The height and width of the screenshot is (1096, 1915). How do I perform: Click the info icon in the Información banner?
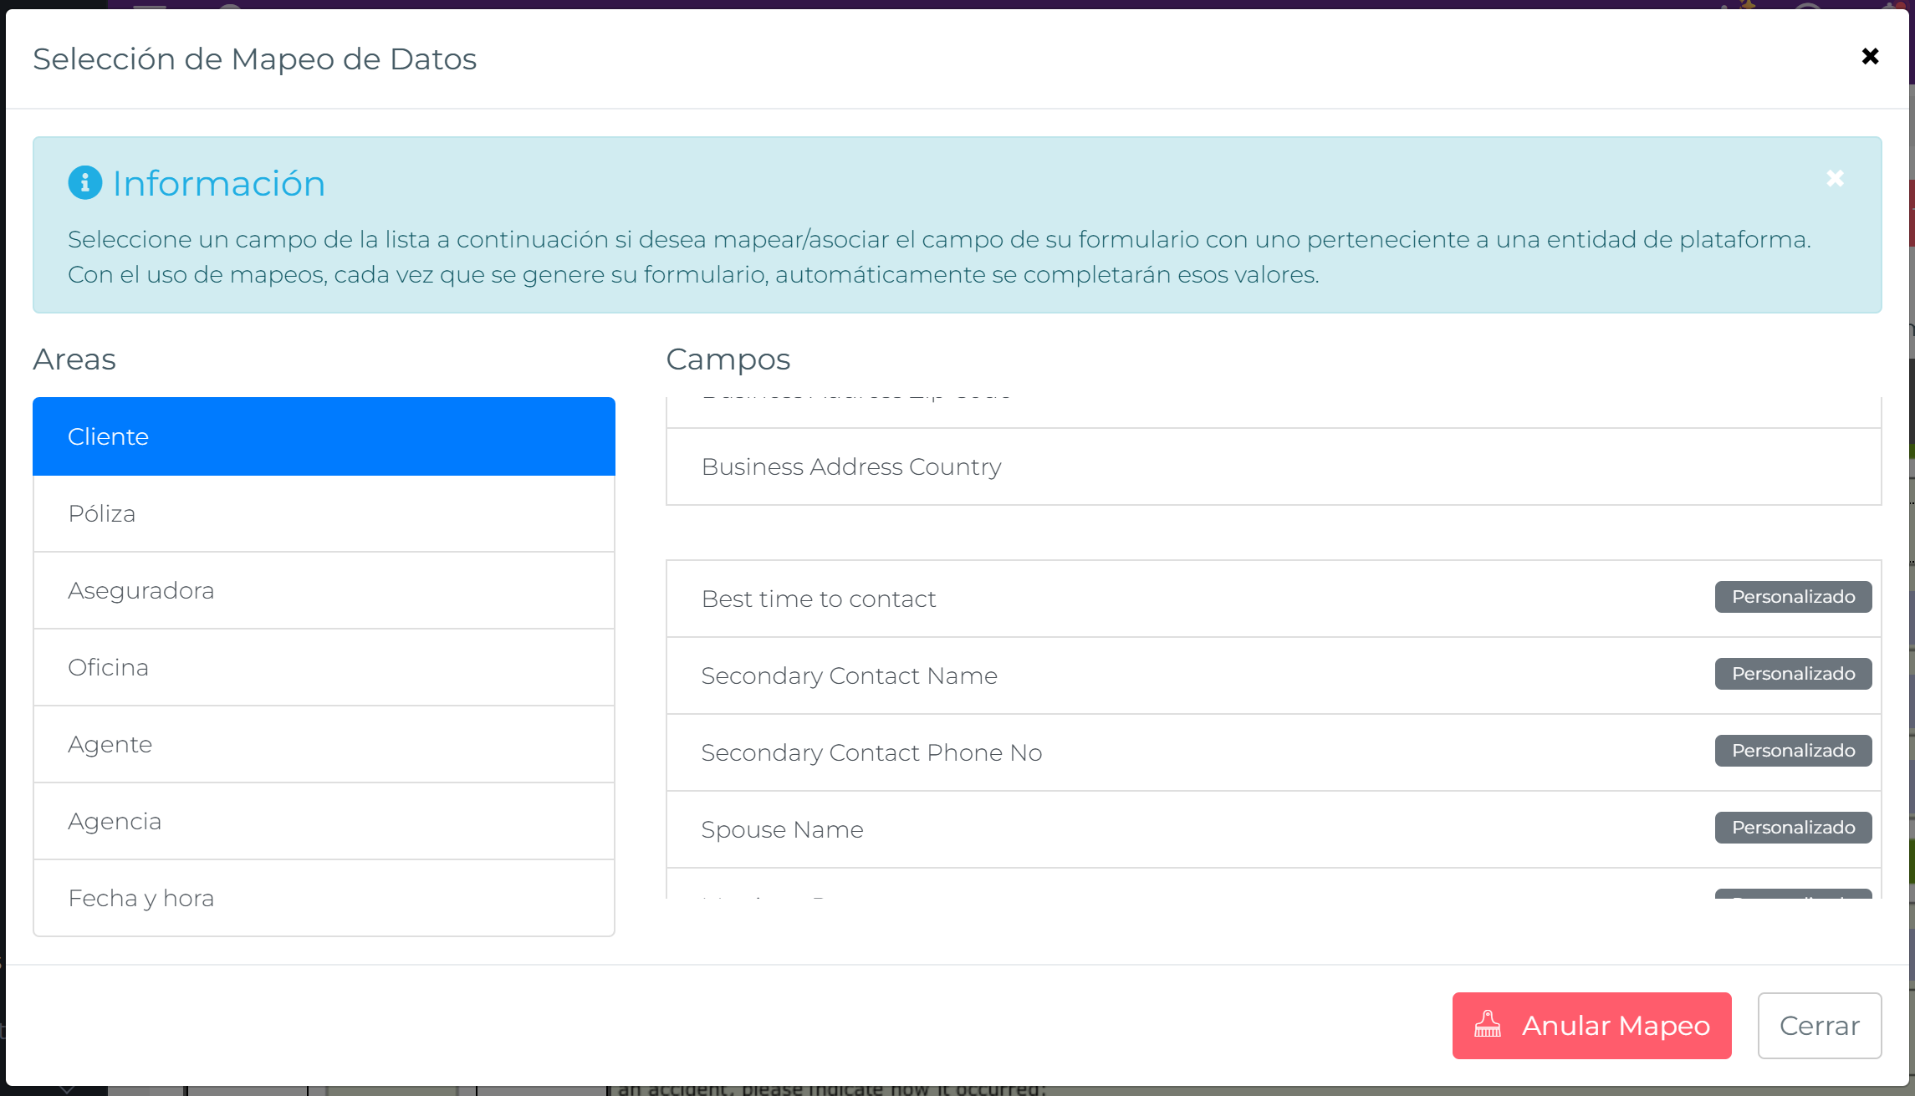(x=84, y=182)
